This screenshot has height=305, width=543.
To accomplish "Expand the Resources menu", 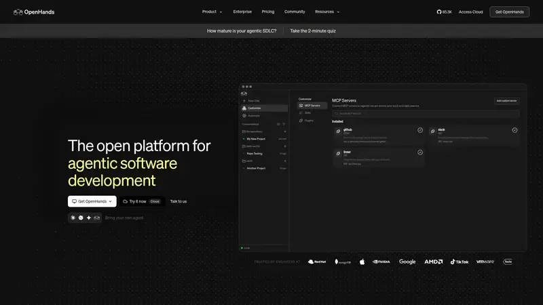I will pyautogui.click(x=327, y=12).
